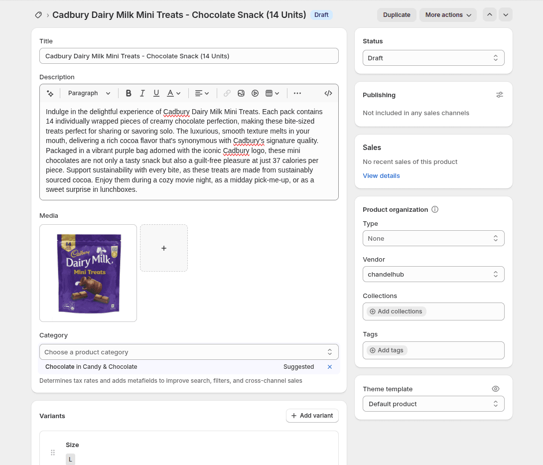Open the More actions menu
The image size is (543, 465).
pos(448,15)
